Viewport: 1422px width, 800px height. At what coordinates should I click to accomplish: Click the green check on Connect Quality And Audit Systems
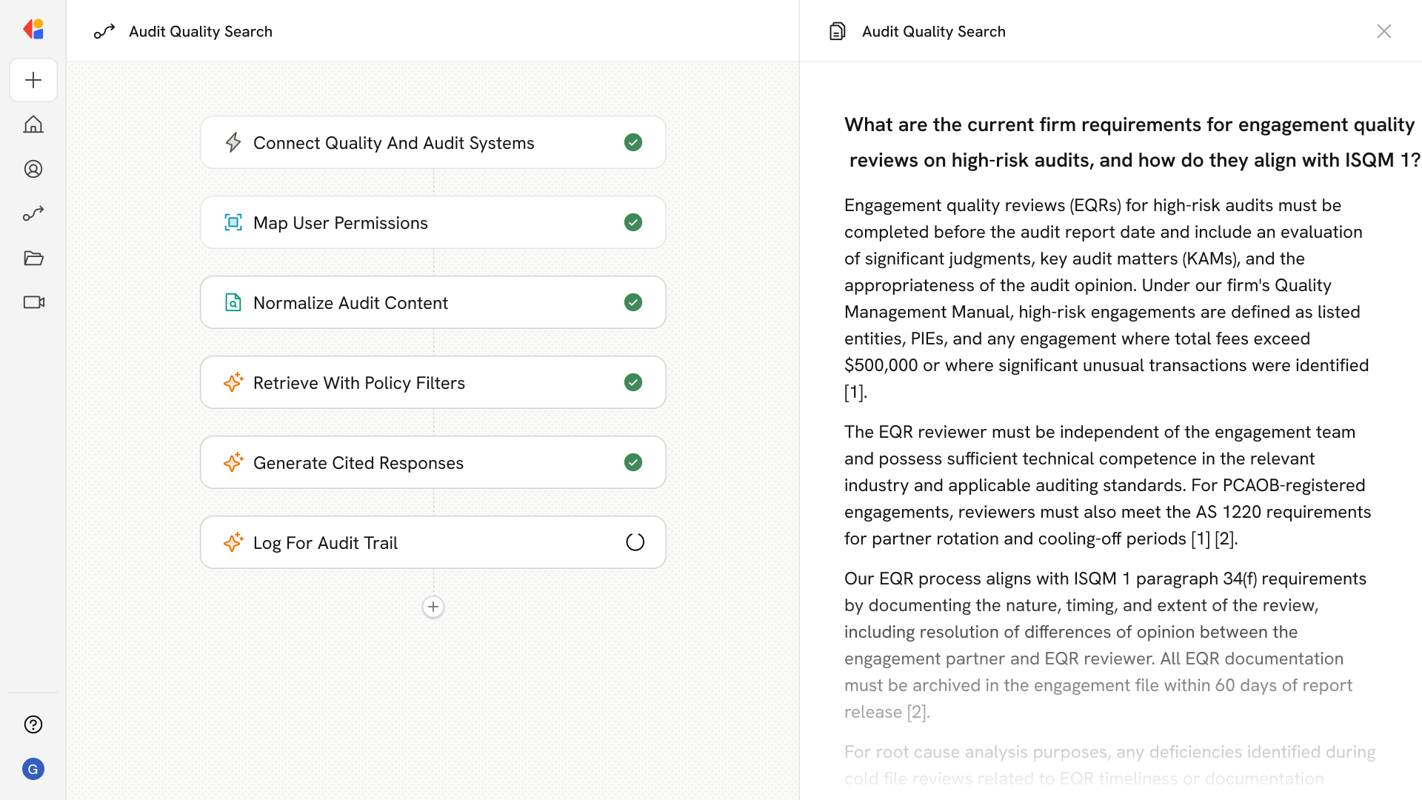click(633, 142)
